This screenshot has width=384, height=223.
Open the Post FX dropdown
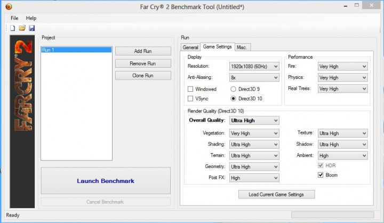tap(254, 178)
